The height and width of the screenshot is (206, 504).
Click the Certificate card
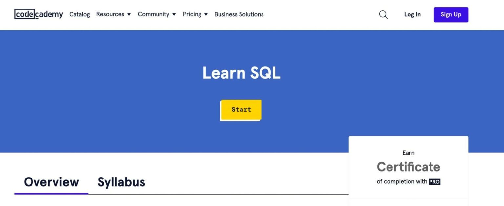[408, 167]
